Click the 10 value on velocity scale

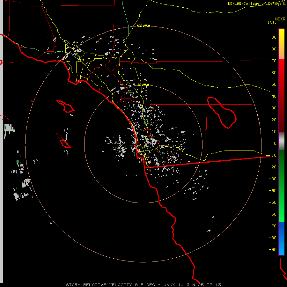pos(274,132)
